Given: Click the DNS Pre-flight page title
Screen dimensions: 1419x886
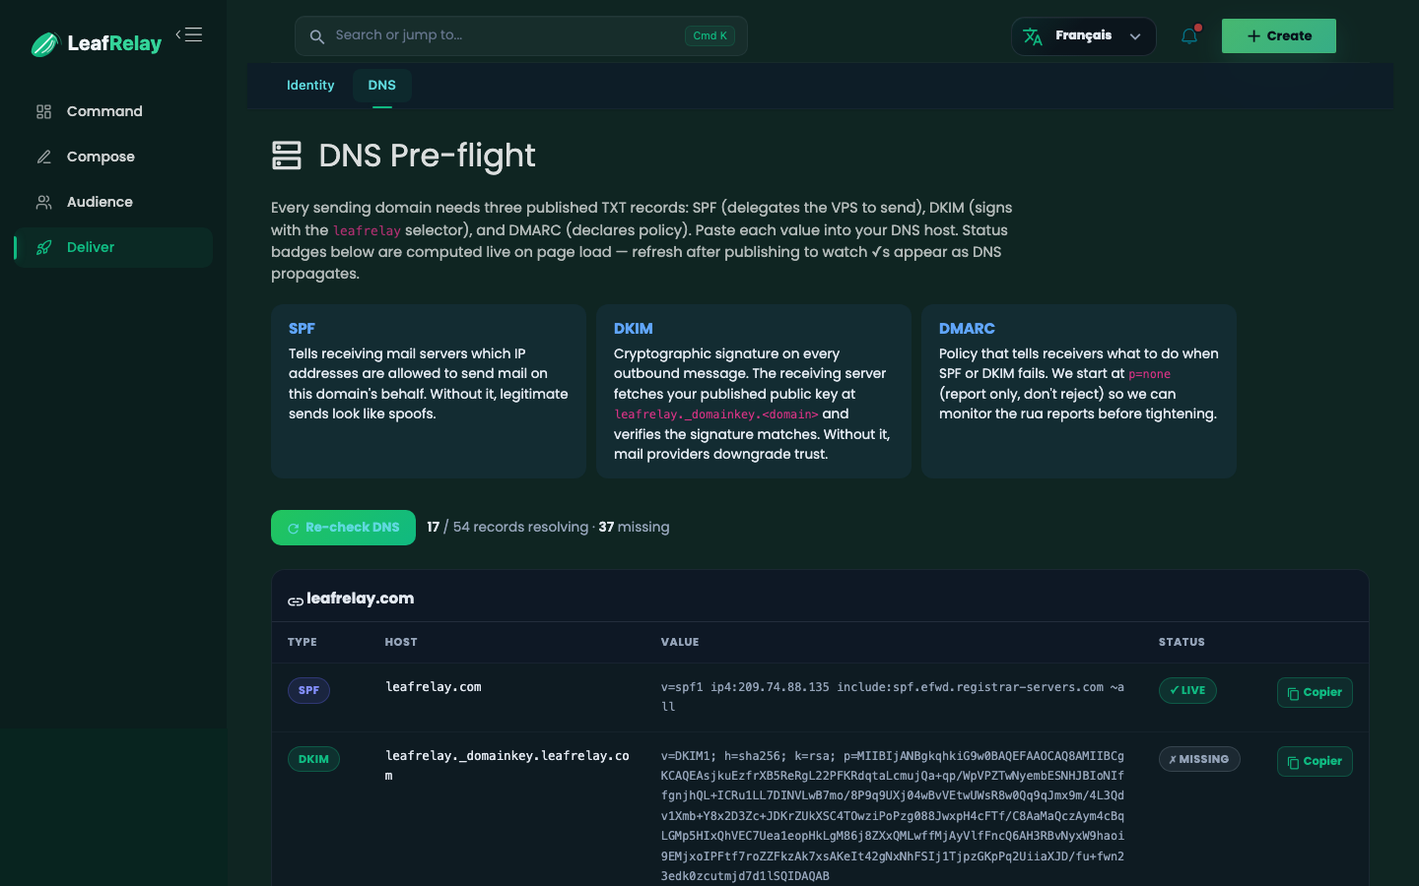Looking at the screenshot, I should tap(427, 156).
